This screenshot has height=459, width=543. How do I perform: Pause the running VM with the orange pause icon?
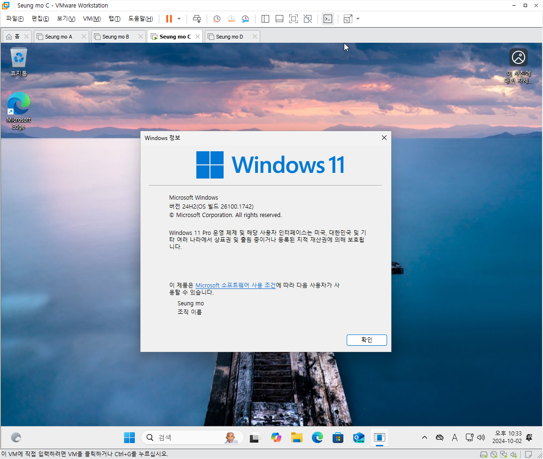tap(169, 19)
